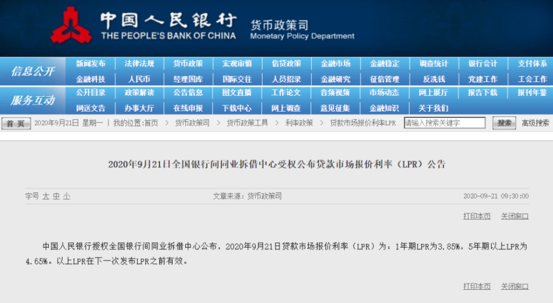Select 金融研究 in navigation
This screenshot has width=553, height=303.
pos(336,79)
